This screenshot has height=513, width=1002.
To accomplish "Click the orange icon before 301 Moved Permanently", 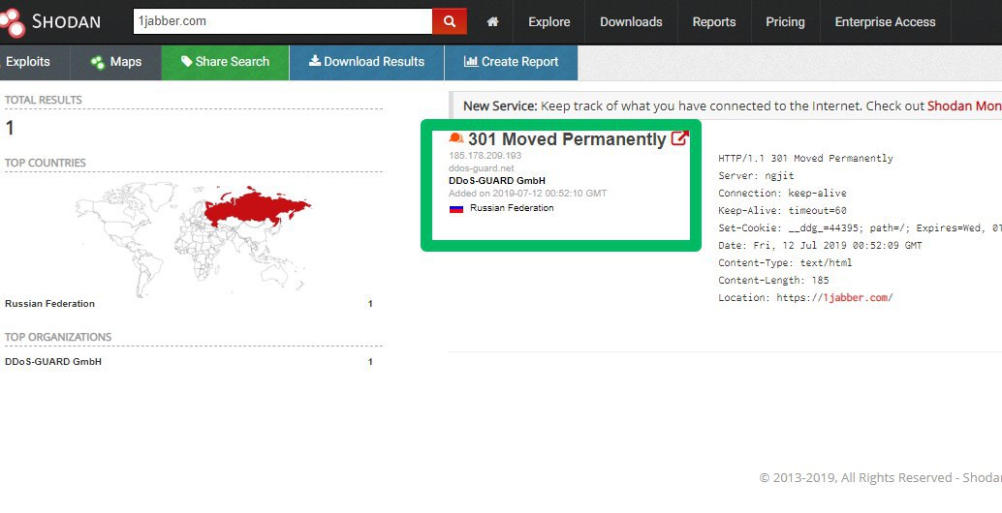I will pos(456,137).
